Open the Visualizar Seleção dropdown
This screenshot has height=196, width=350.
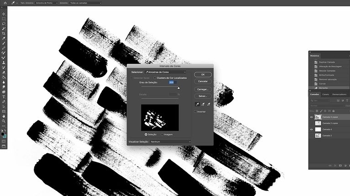pos(171,141)
